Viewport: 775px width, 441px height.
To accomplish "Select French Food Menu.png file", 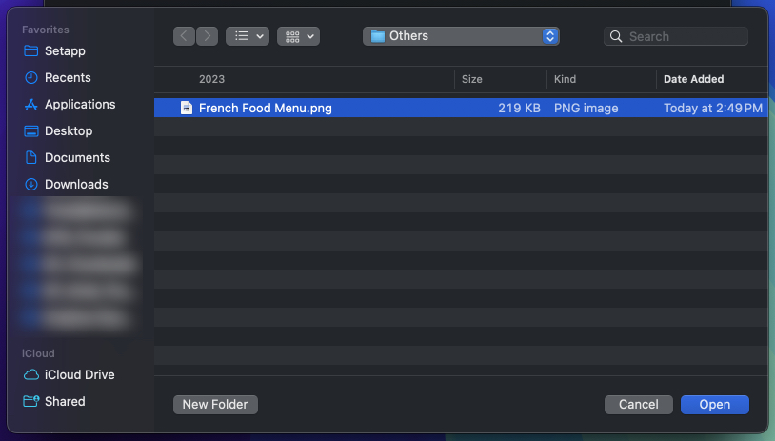I will tap(265, 109).
